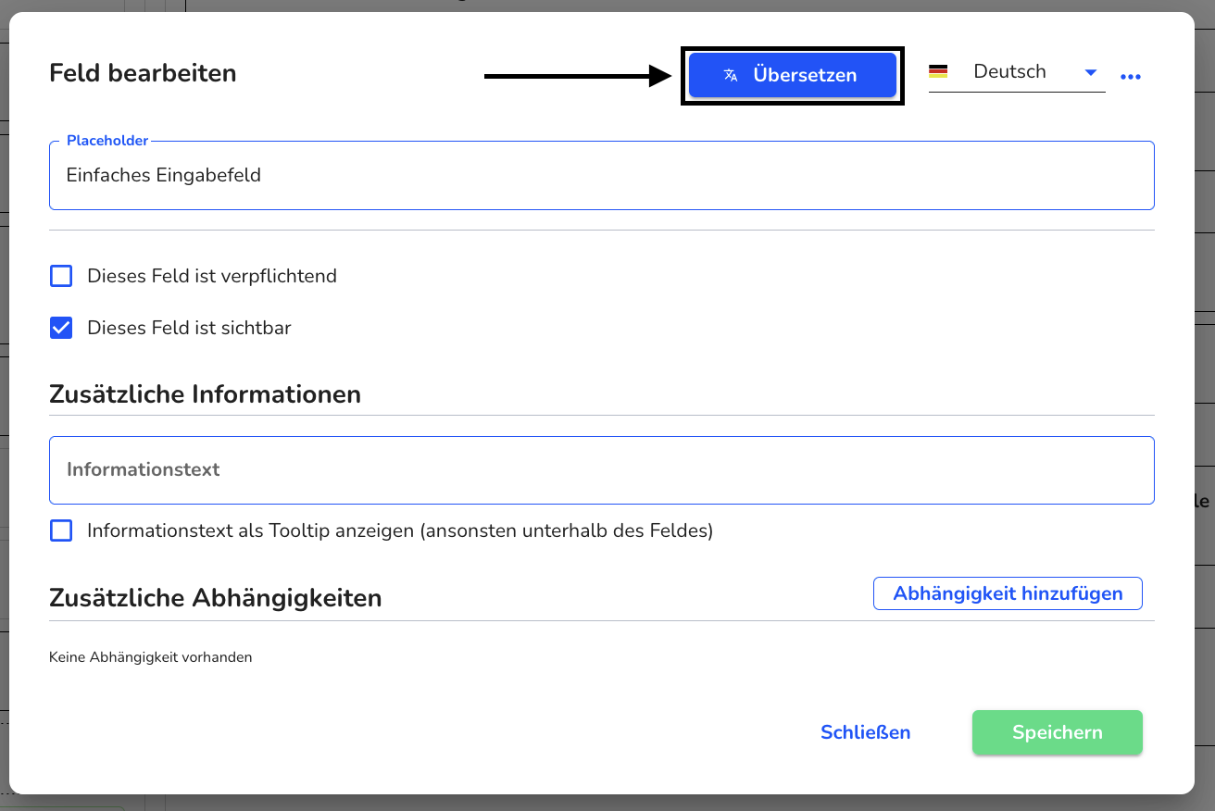Click the German flag icon
This screenshot has width=1215, height=811.
pos(938,71)
